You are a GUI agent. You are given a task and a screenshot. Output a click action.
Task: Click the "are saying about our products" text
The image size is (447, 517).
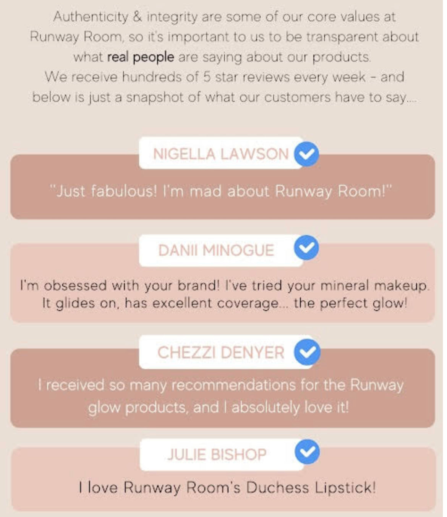274,57
